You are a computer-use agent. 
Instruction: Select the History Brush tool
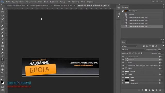(2, 39)
